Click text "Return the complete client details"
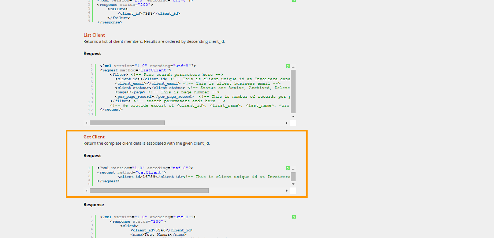 (115, 143)
